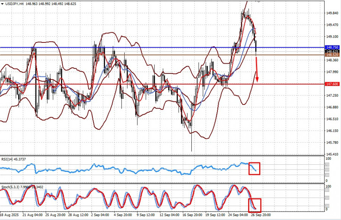The height and width of the screenshot is (220, 341).
Task: Click the USDJPY,H4 chart title text
Action: coord(14,4)
